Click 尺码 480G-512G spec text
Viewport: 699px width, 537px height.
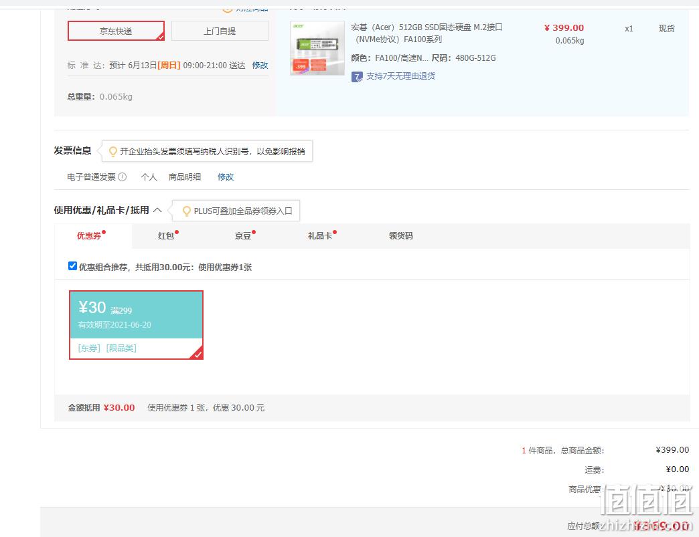(463, 58)
